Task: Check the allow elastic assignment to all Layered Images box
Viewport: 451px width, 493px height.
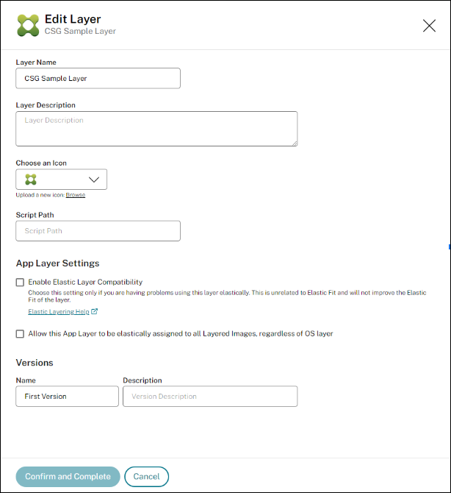Action: [20, 333]
